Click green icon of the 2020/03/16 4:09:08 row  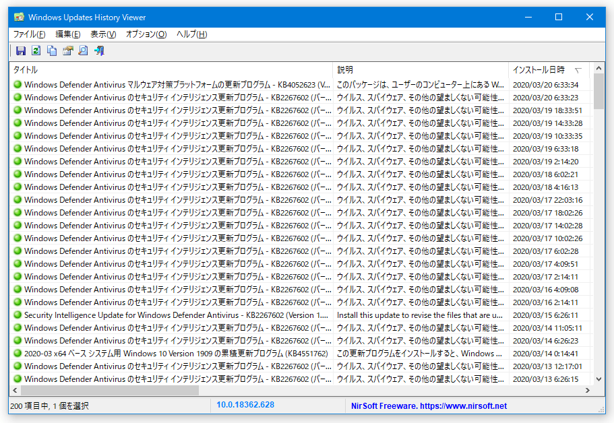click(18, 289)
